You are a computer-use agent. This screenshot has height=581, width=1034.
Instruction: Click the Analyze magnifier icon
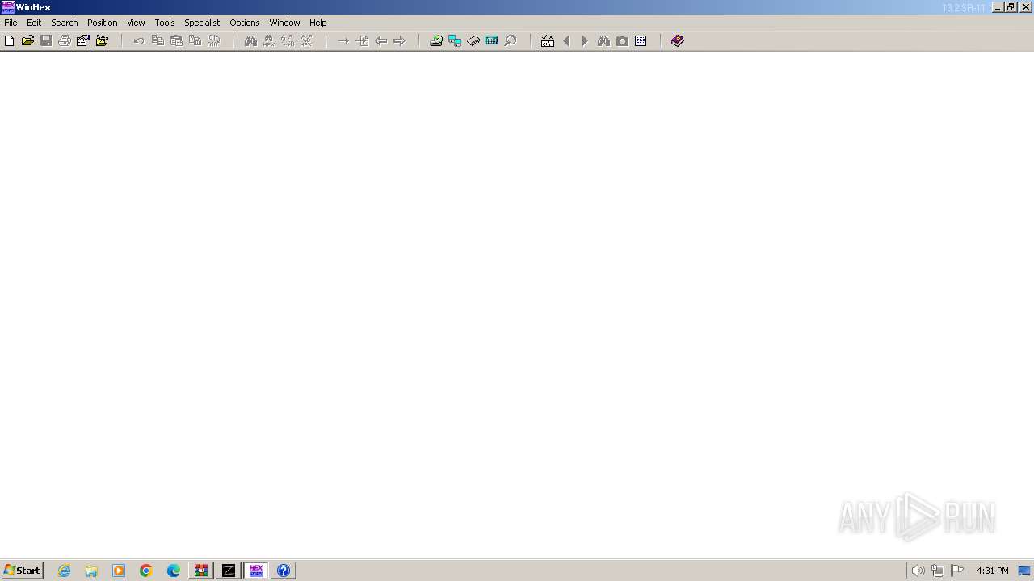pos(511,40)
